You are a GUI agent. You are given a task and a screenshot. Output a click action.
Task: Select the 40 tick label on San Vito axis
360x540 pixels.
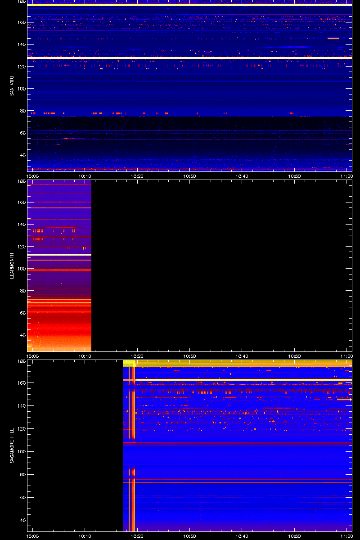tap(22, 155)
